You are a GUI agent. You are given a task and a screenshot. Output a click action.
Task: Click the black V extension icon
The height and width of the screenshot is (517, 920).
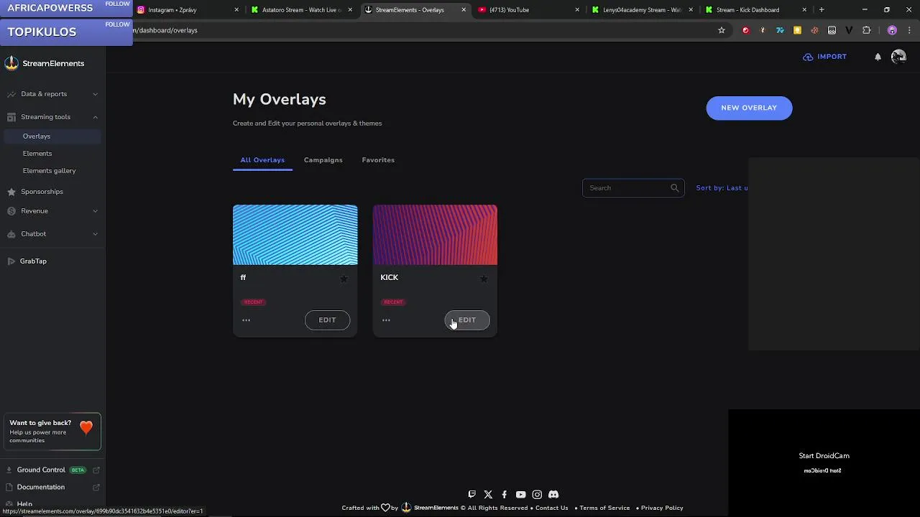click(849, 30)
